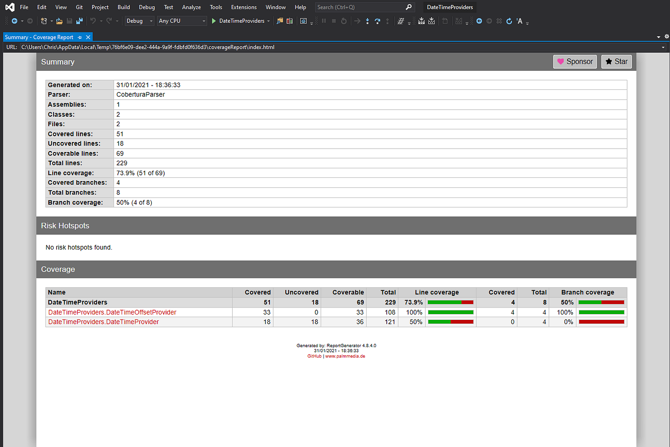The height and width of the screenshot is (447, 670).
Task: Open window settings gear icon
Action: point(667,36)
